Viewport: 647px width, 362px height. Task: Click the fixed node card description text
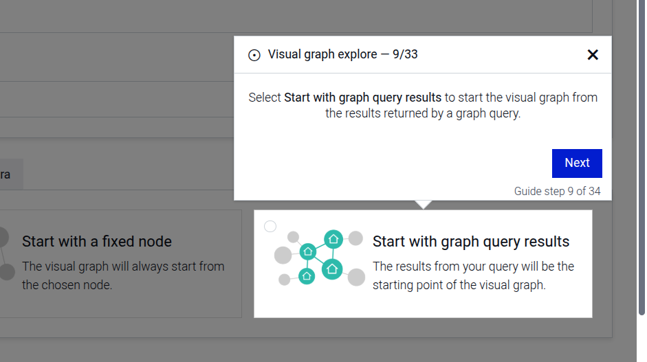(123, 275)
